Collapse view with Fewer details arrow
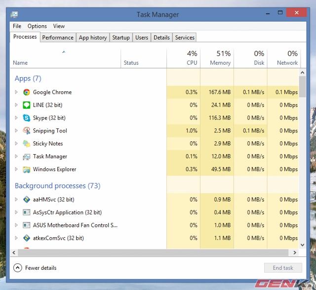This screenshot has height=290, width=316. (18, 268)
